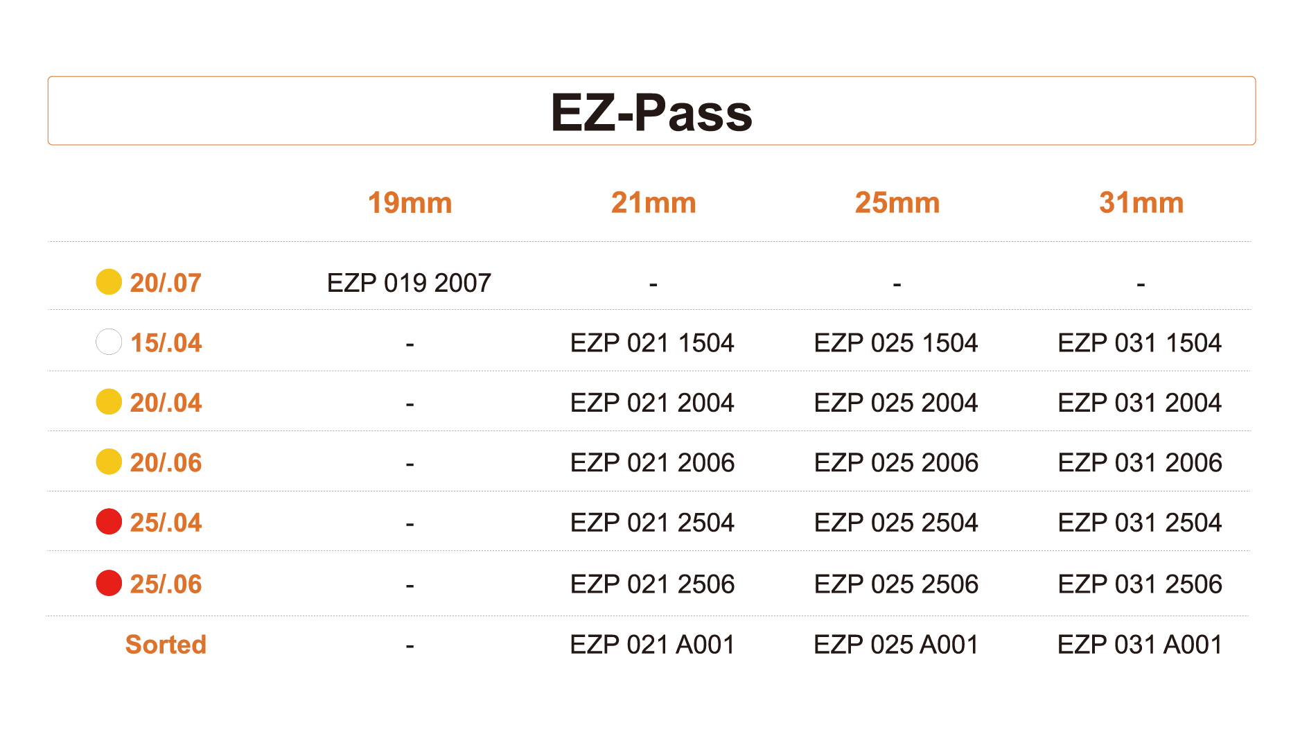Click product code EZP 019 2007

tap(409, 283)
